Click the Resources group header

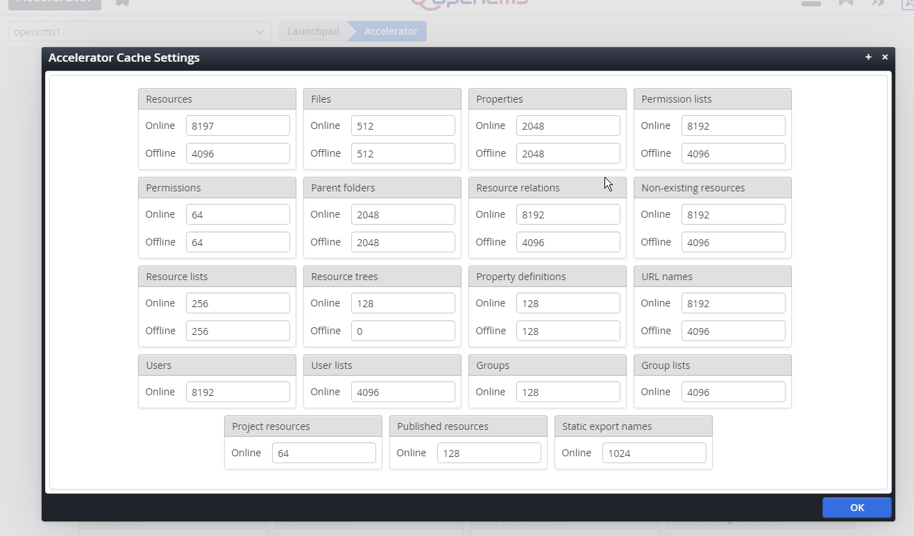[217, 99]
